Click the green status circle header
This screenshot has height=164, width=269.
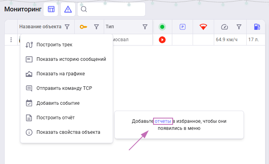click(162, 27)
